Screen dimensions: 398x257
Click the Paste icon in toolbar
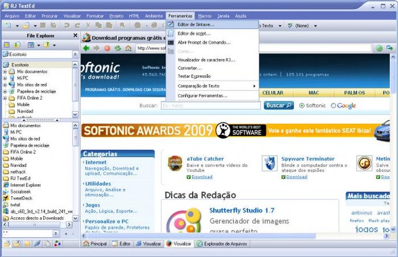tap(109, 25)
